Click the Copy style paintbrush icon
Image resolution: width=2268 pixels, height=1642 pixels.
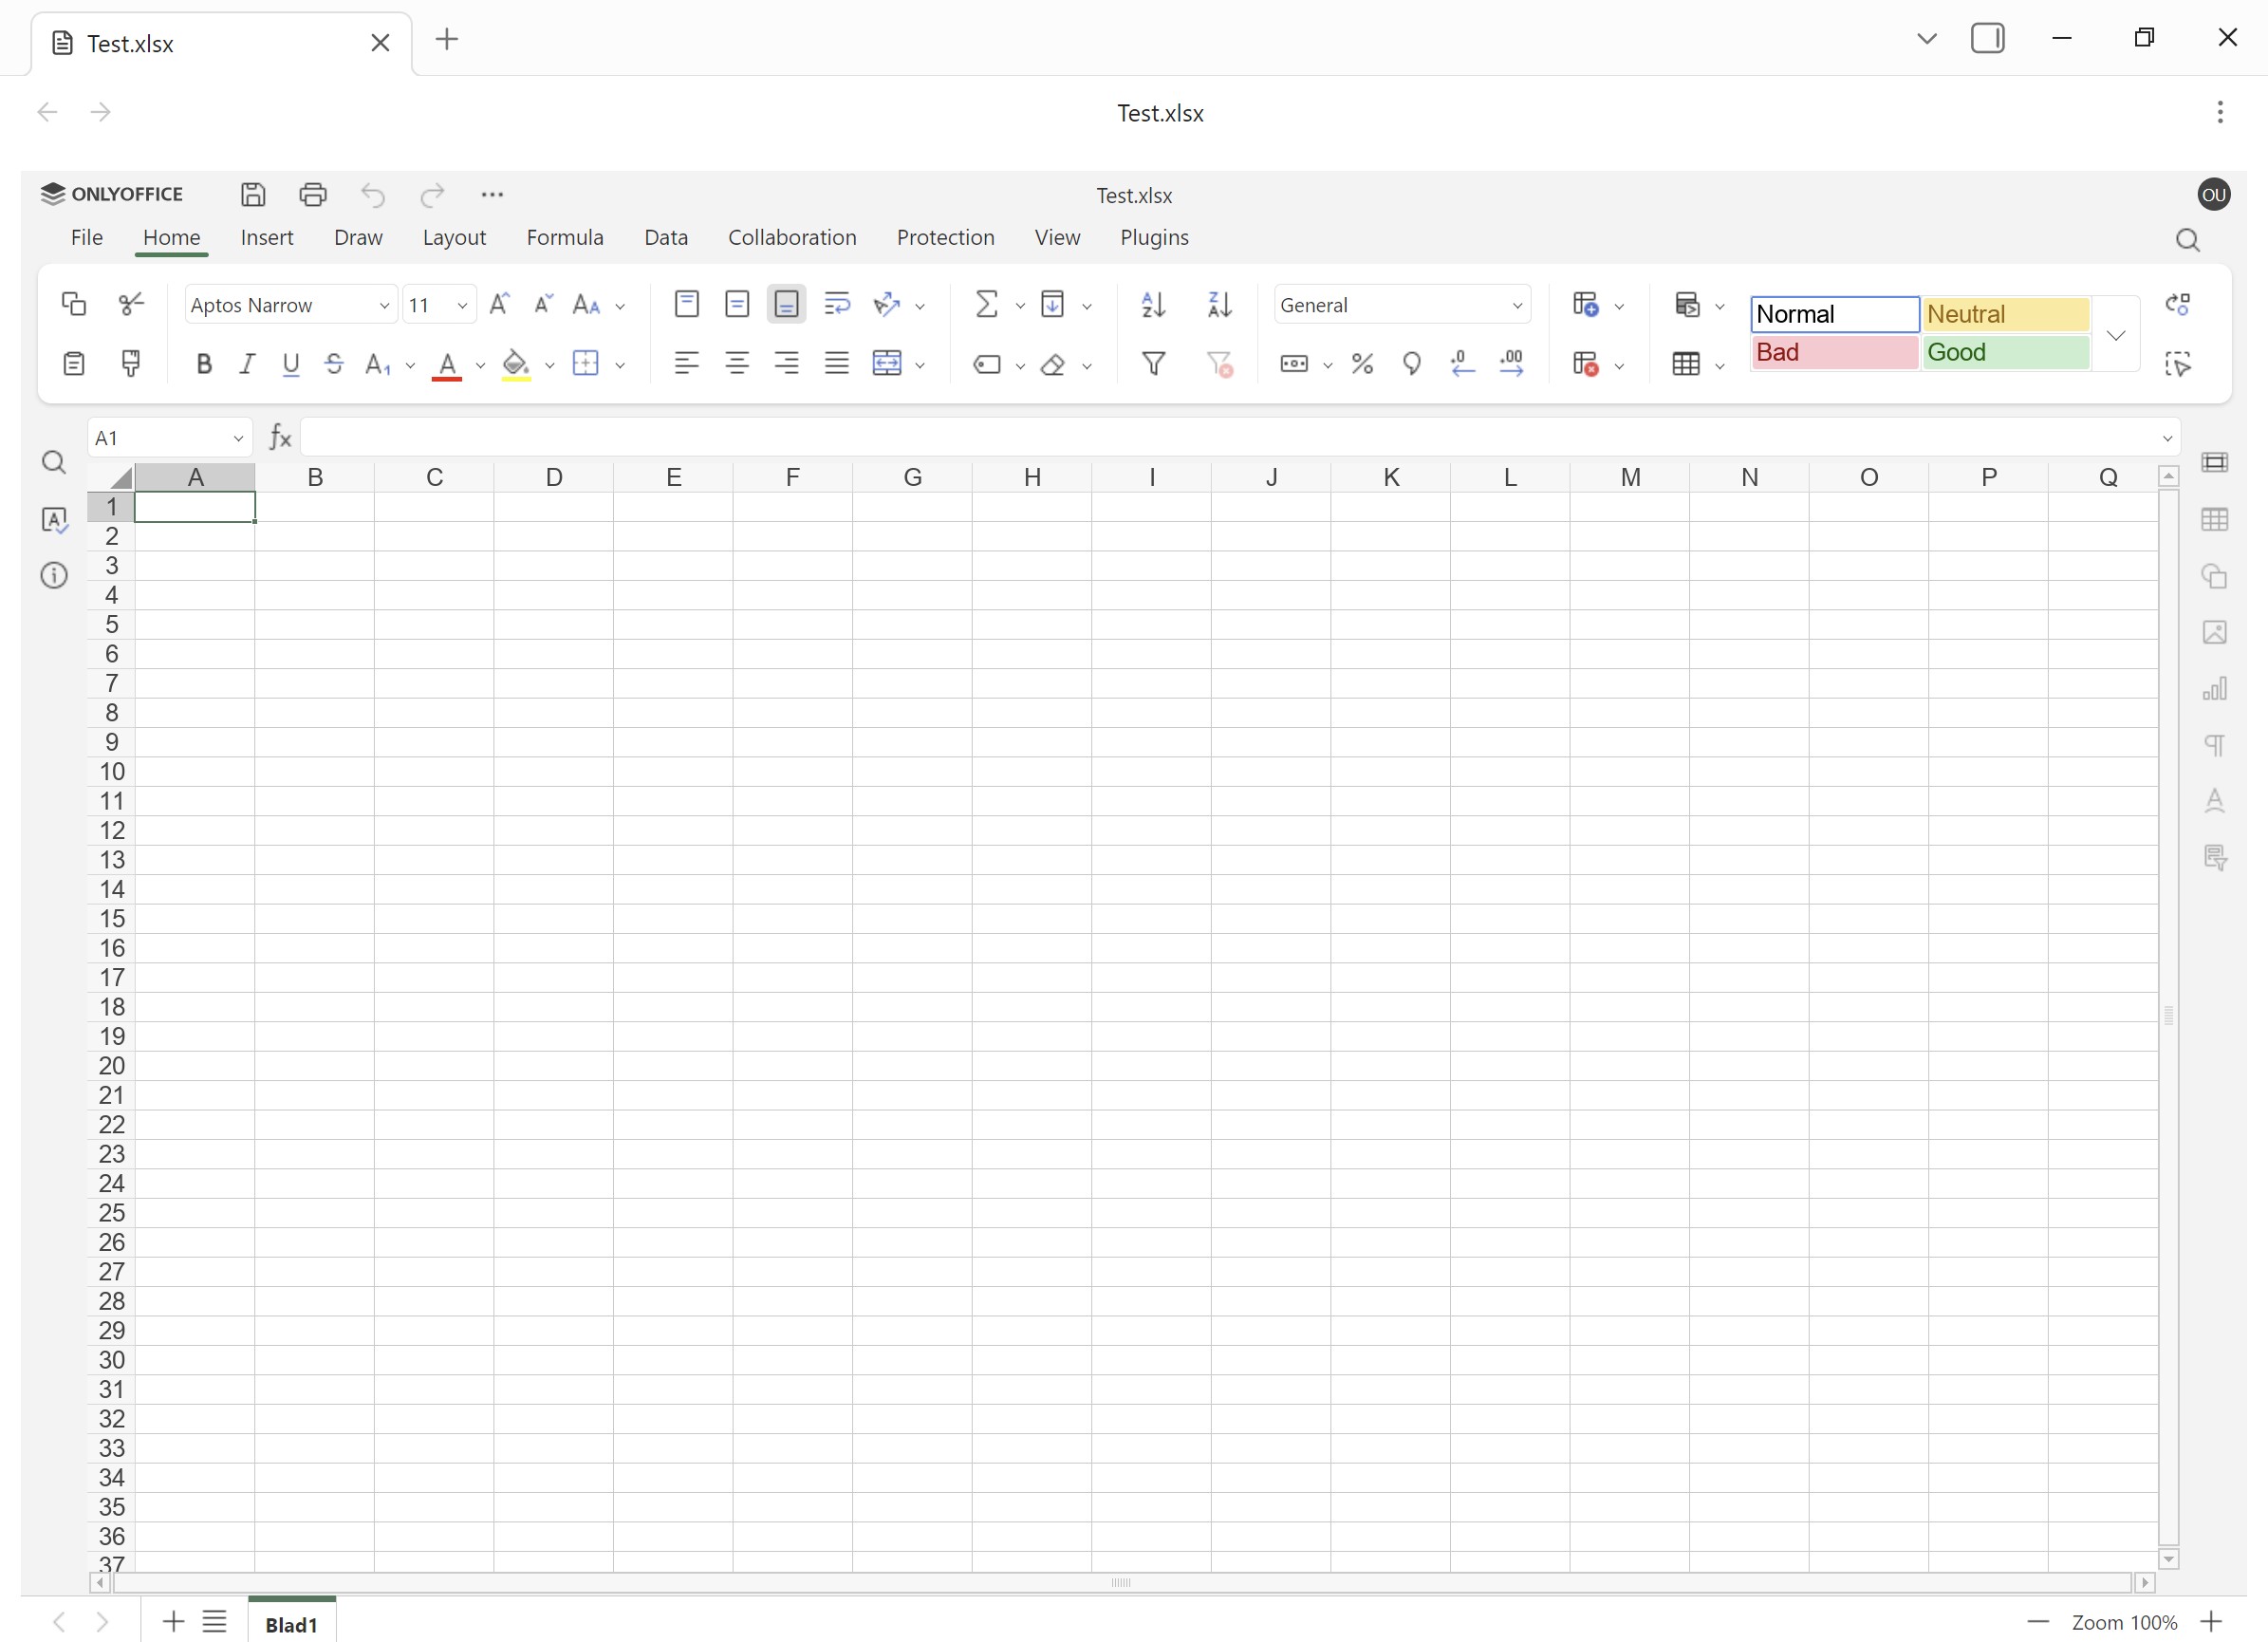(131, 363)
